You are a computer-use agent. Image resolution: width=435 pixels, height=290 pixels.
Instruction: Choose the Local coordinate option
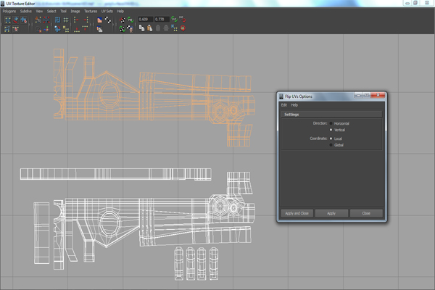point(331,138)
